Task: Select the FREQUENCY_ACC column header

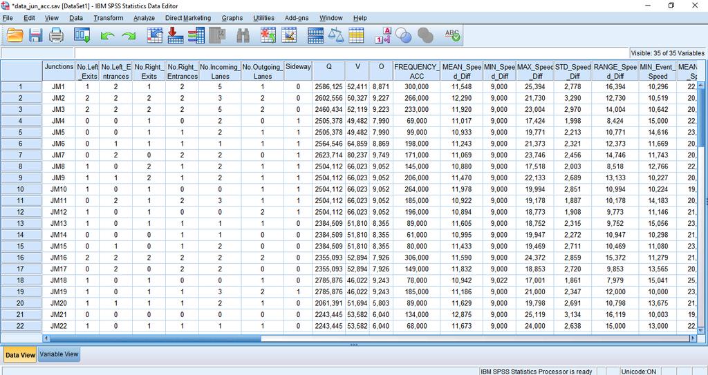Action: coord(416,71)
